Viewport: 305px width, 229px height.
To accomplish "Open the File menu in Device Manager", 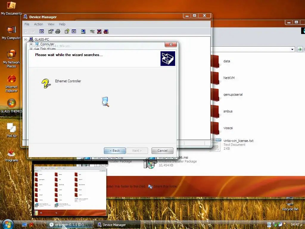I will point(27,24).
